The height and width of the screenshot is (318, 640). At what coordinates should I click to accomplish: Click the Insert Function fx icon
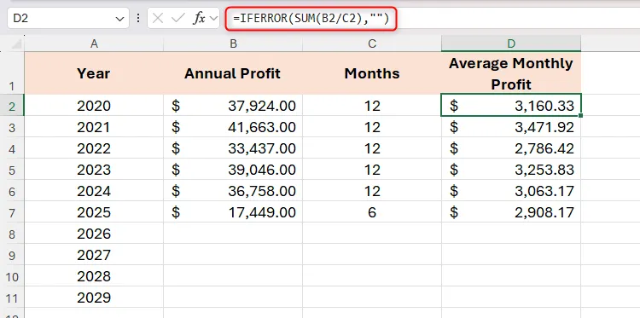point(199,19)
